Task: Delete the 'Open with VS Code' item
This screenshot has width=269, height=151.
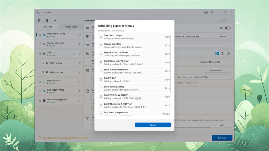Action: (80, 35)
